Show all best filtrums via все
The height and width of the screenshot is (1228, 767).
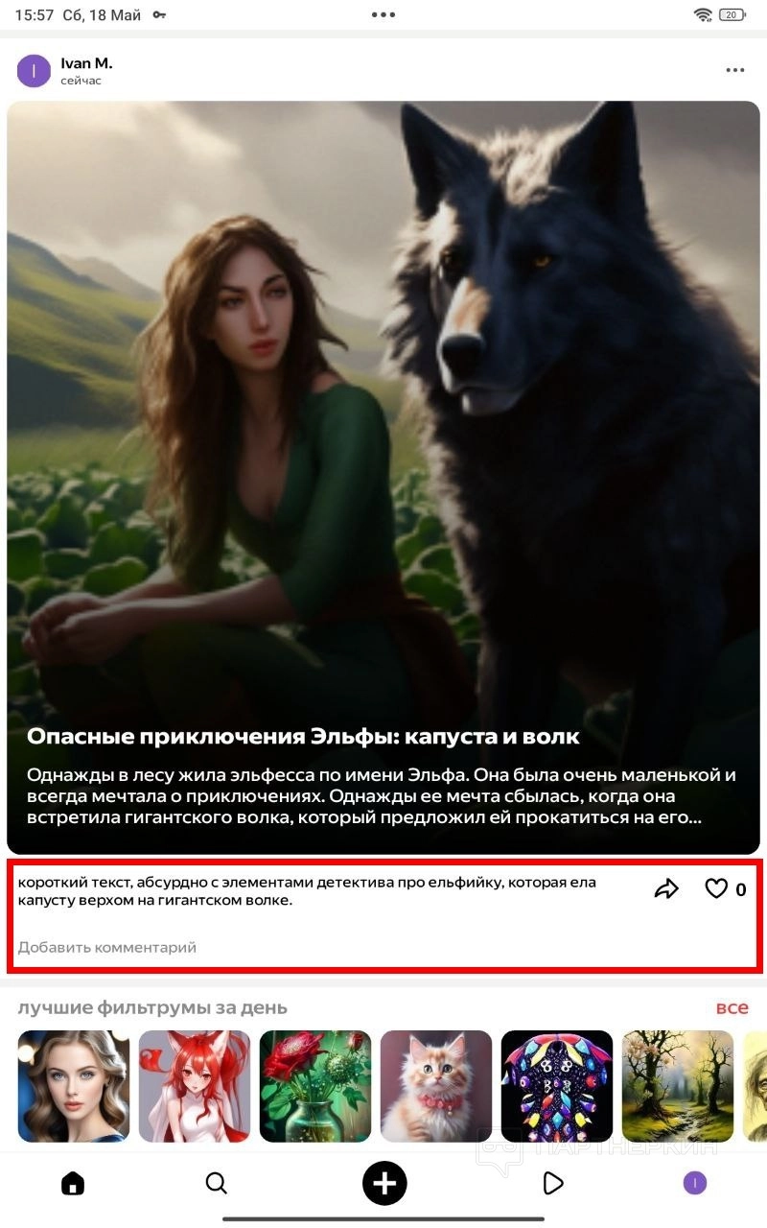(732, 1007)
